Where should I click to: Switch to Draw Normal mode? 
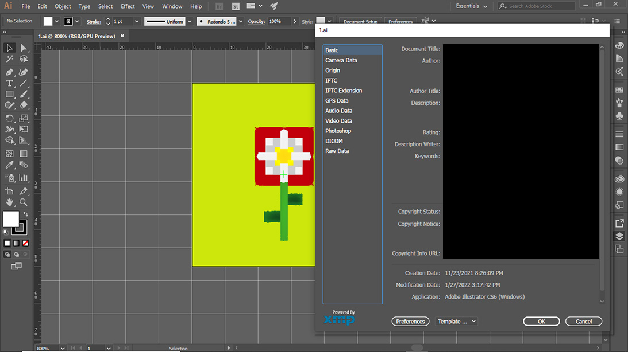pyautogui.click(x=7, y=254)
